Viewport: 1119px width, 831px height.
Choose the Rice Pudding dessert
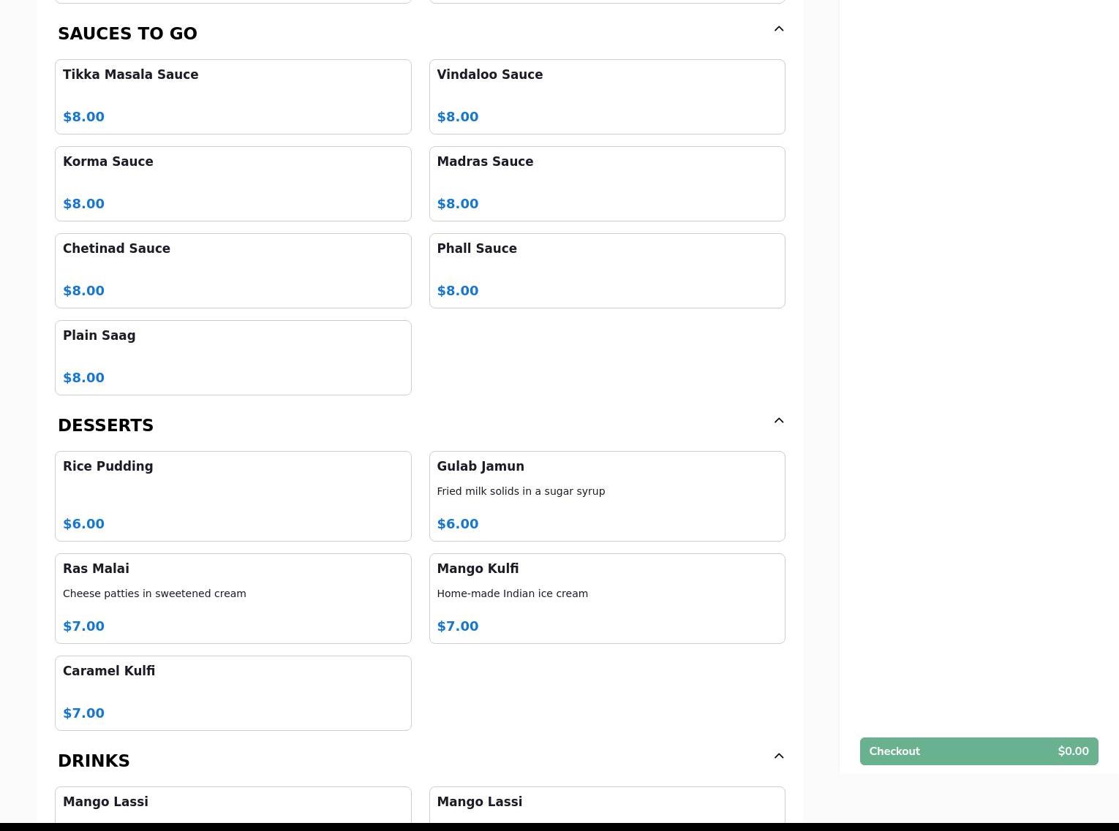click(233, 496)
